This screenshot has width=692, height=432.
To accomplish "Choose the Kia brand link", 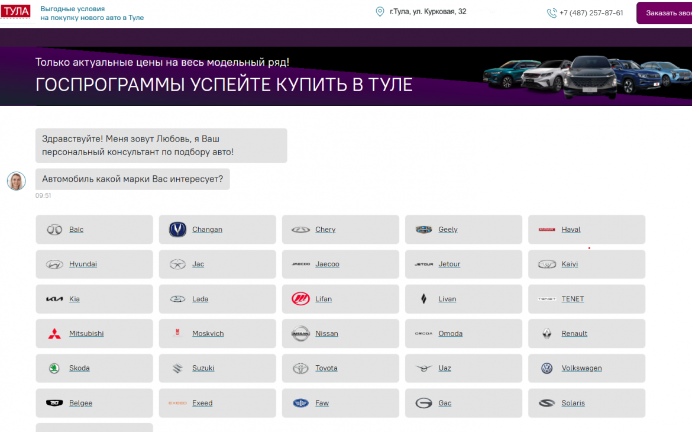I will click(x=74, y=299).
